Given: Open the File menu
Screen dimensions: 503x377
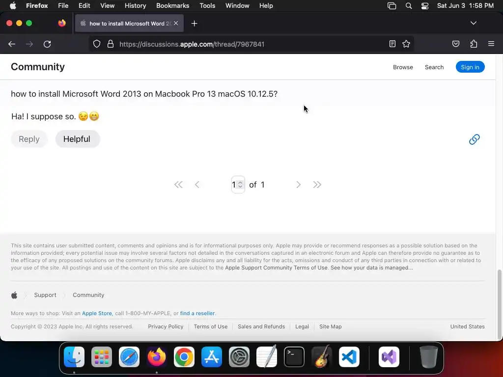Looking at the screenshot, I should click(x=63, y=6).
